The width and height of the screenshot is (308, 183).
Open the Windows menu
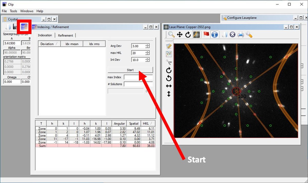click(27, 11)
